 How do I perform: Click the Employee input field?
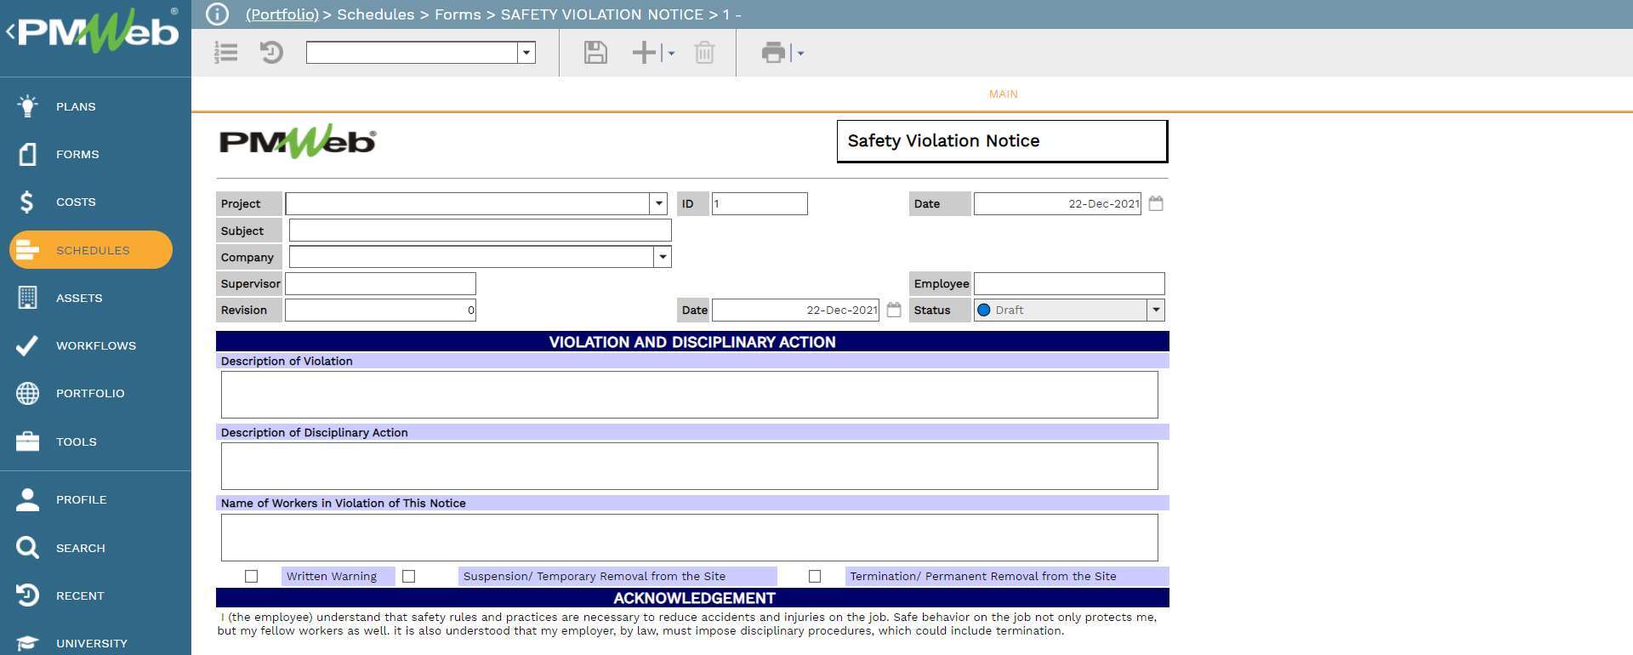pos(1069,283)
